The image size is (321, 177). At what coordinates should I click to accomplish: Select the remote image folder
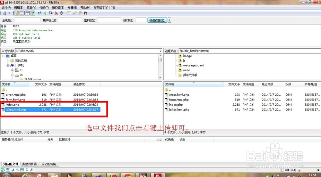(187, 56)
